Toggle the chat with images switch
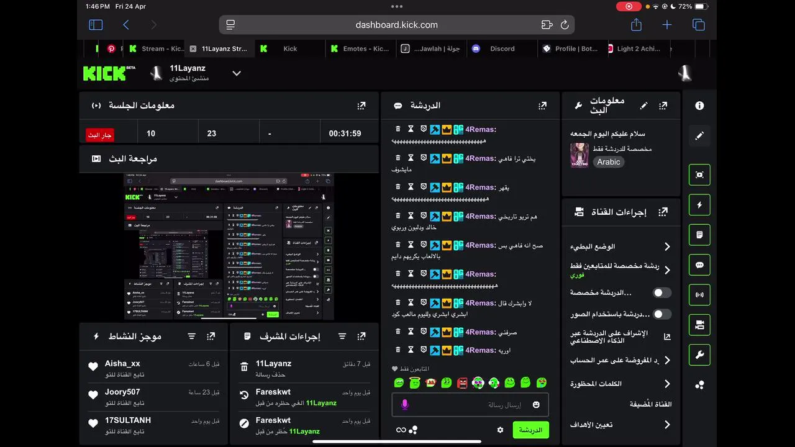This screenshot has width=795, height=447. (662, 314)
